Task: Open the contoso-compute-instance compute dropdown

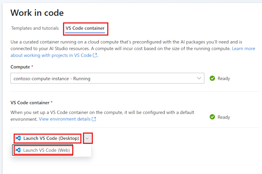Action: click(107, 78)
